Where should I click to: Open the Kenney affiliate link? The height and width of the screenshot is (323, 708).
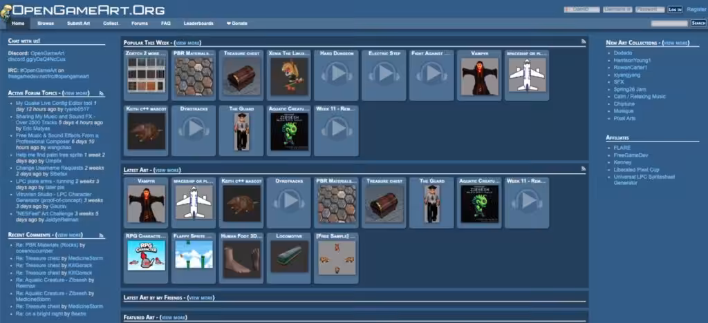[622, 162]
